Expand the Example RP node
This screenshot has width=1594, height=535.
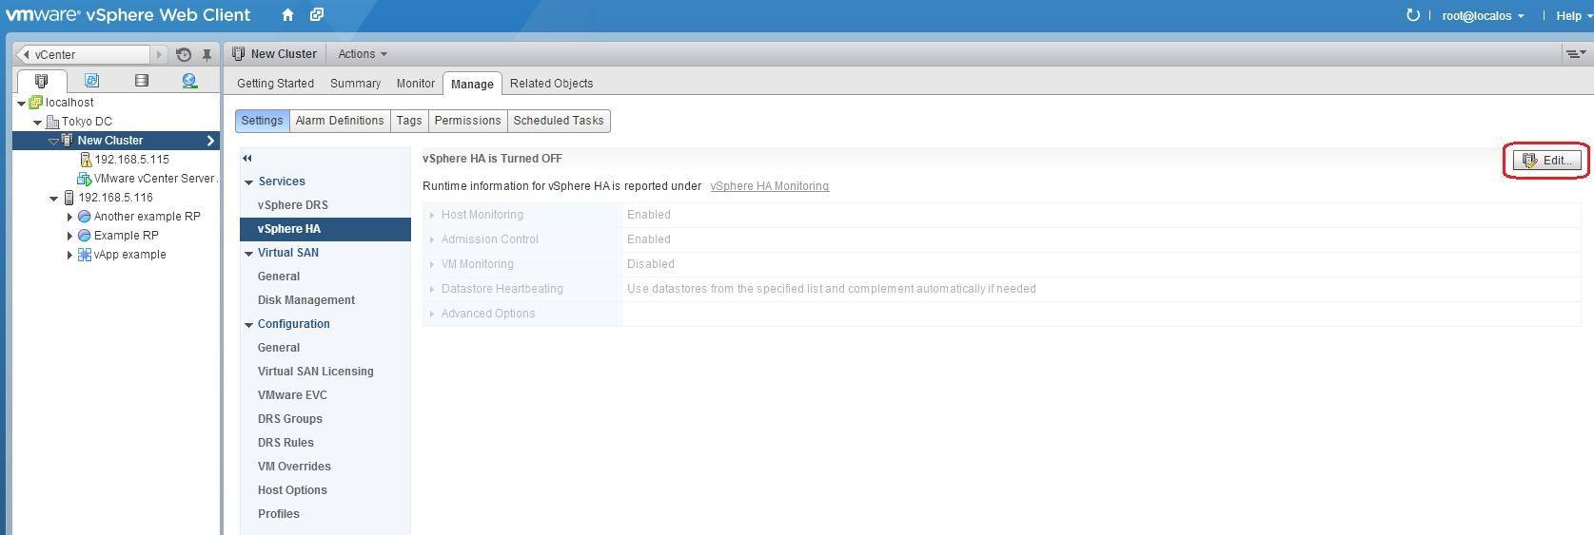[x=69, y=236]
